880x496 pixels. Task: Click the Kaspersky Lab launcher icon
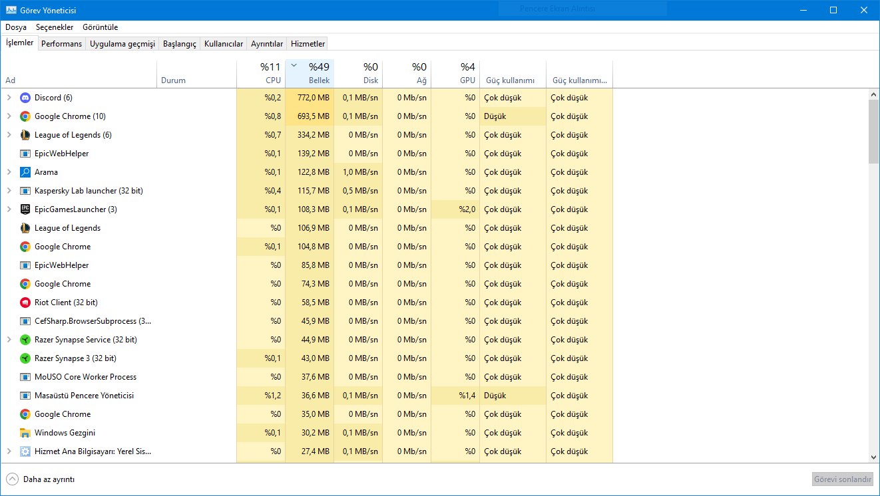click(x=25, y=191)
